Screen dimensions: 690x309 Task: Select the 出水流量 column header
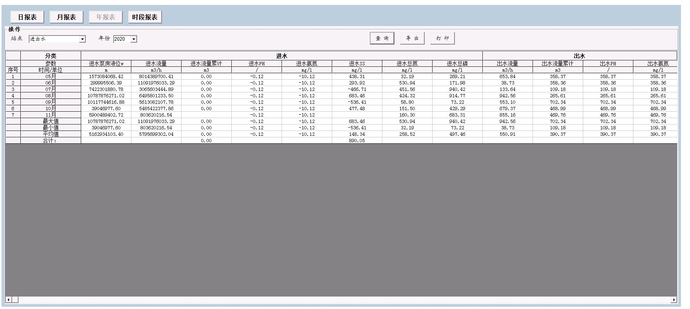(508, 63)
